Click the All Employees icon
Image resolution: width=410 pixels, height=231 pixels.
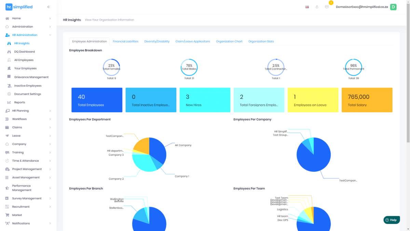pos(9,60)
